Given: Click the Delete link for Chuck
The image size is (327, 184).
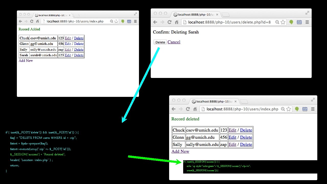Looking at the screenshot, I should (x=246, y=130).
